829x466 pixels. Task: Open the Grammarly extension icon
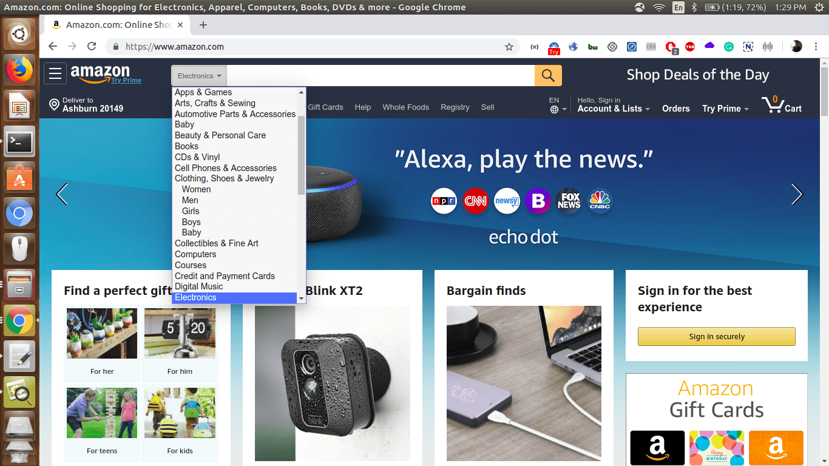[728, 47]
